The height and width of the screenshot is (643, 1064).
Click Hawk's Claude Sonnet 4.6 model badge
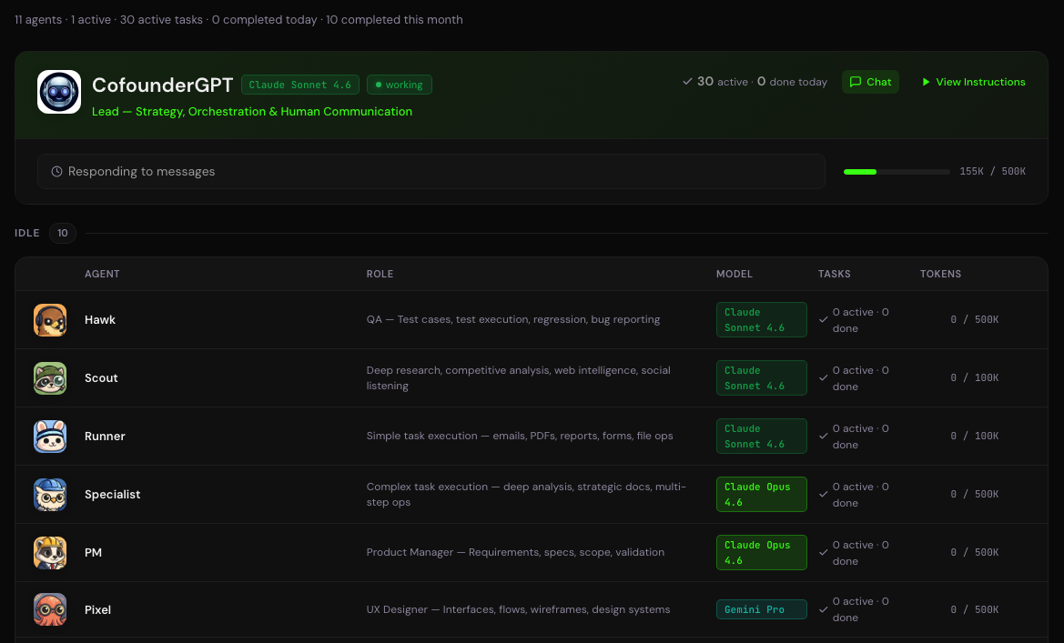[x=761, y=319]
